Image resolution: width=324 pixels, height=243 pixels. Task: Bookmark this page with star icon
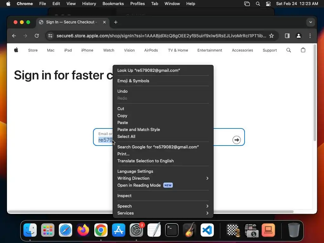(x=271, y=36)
